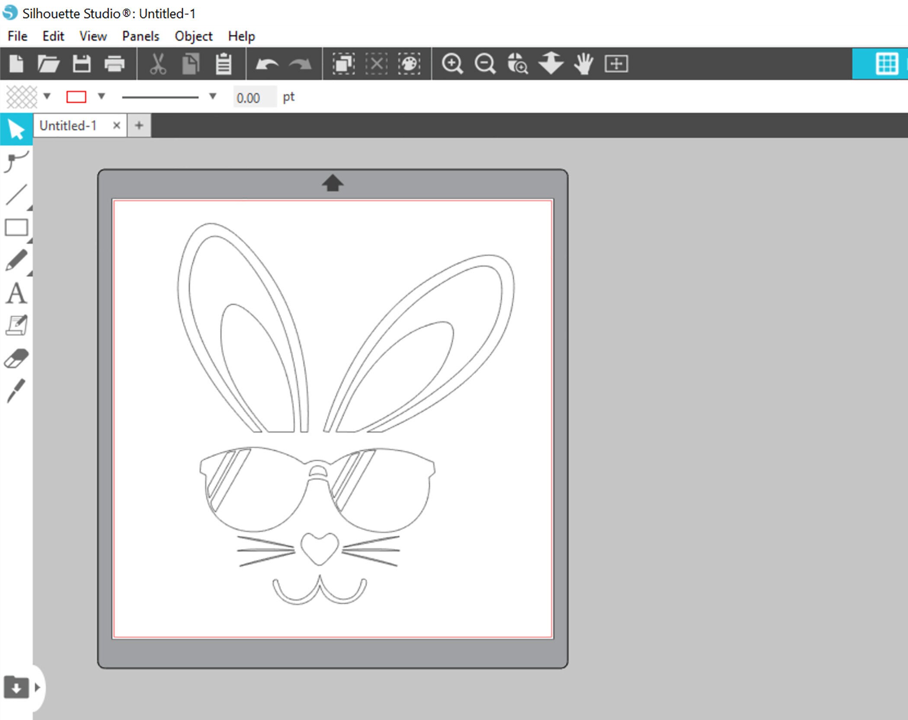
Task: Select the Pan hand tool
Action: click(x=583, y=64)
